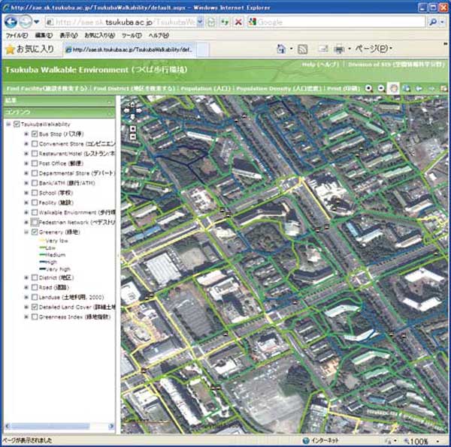Click the Population Density (人口密度) link
Screen dimensions: 451x447
[279, 88]
